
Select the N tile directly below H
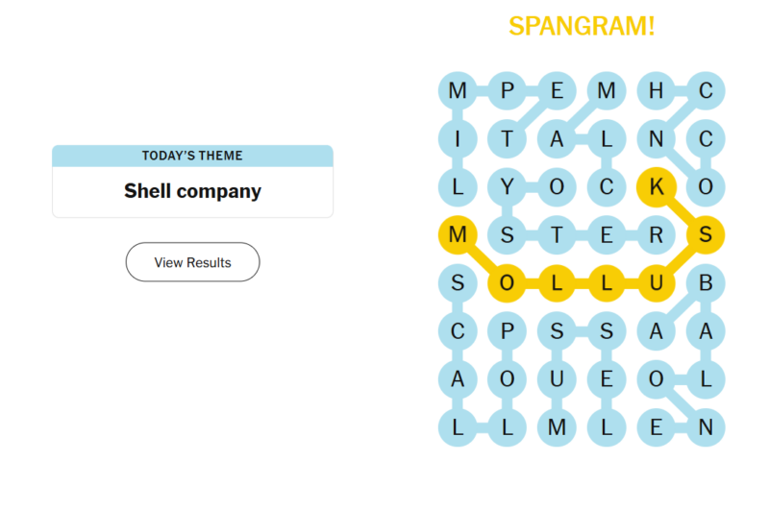[x=657, y=139]
